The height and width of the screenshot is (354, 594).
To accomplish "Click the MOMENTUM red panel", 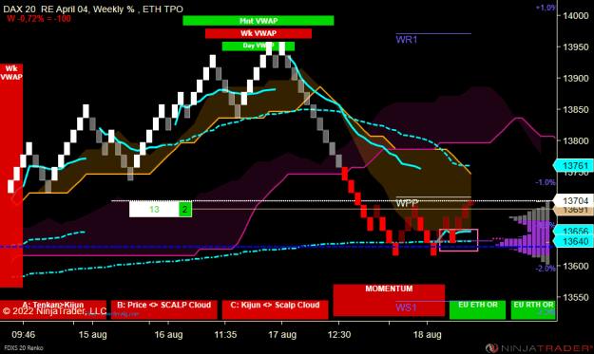I will click(389, 300).
